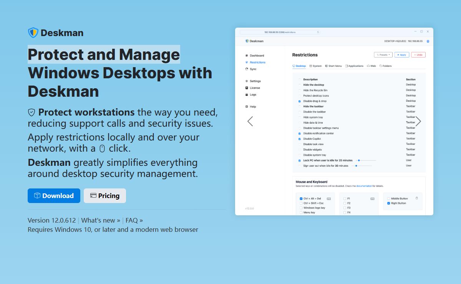Click the Help icon in sidebar
Screen dimensions: 461x284
tap(247, 107)
